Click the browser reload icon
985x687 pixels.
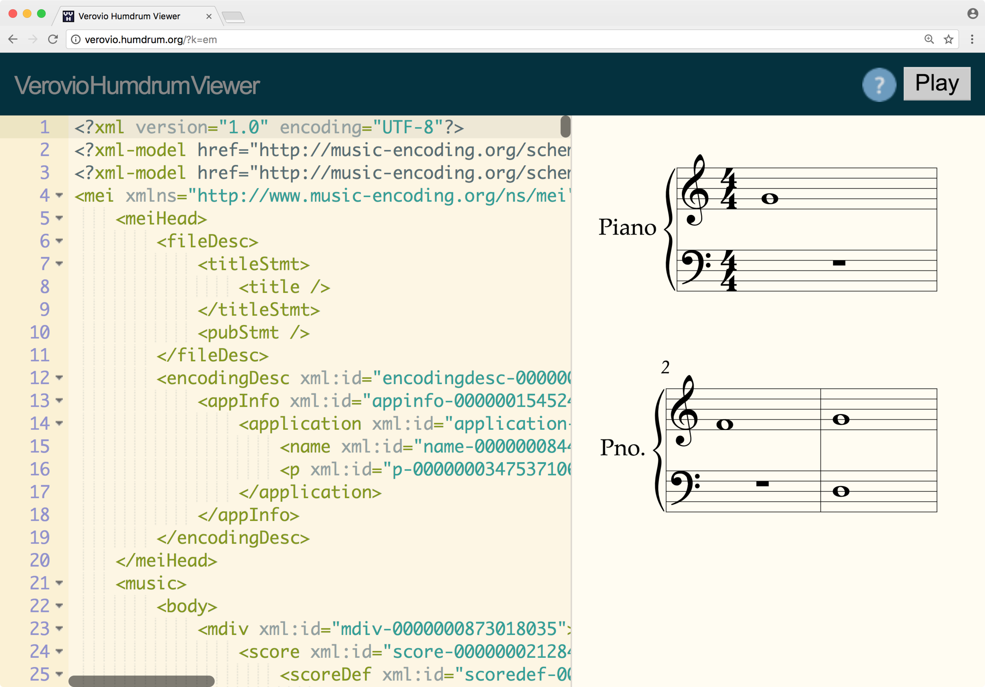click(x=53, y=40)
